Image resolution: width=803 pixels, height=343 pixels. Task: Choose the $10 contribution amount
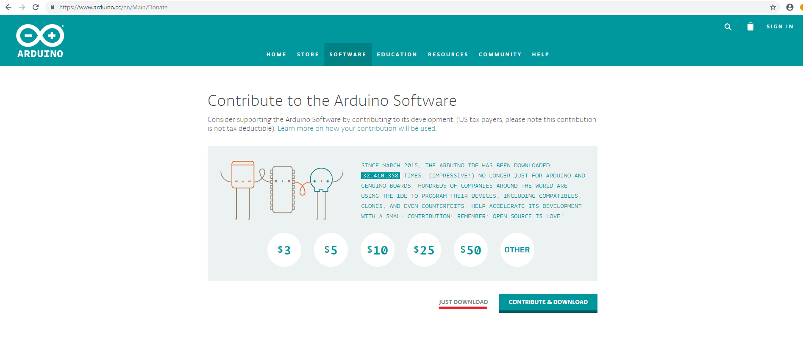tap(378, 250)
